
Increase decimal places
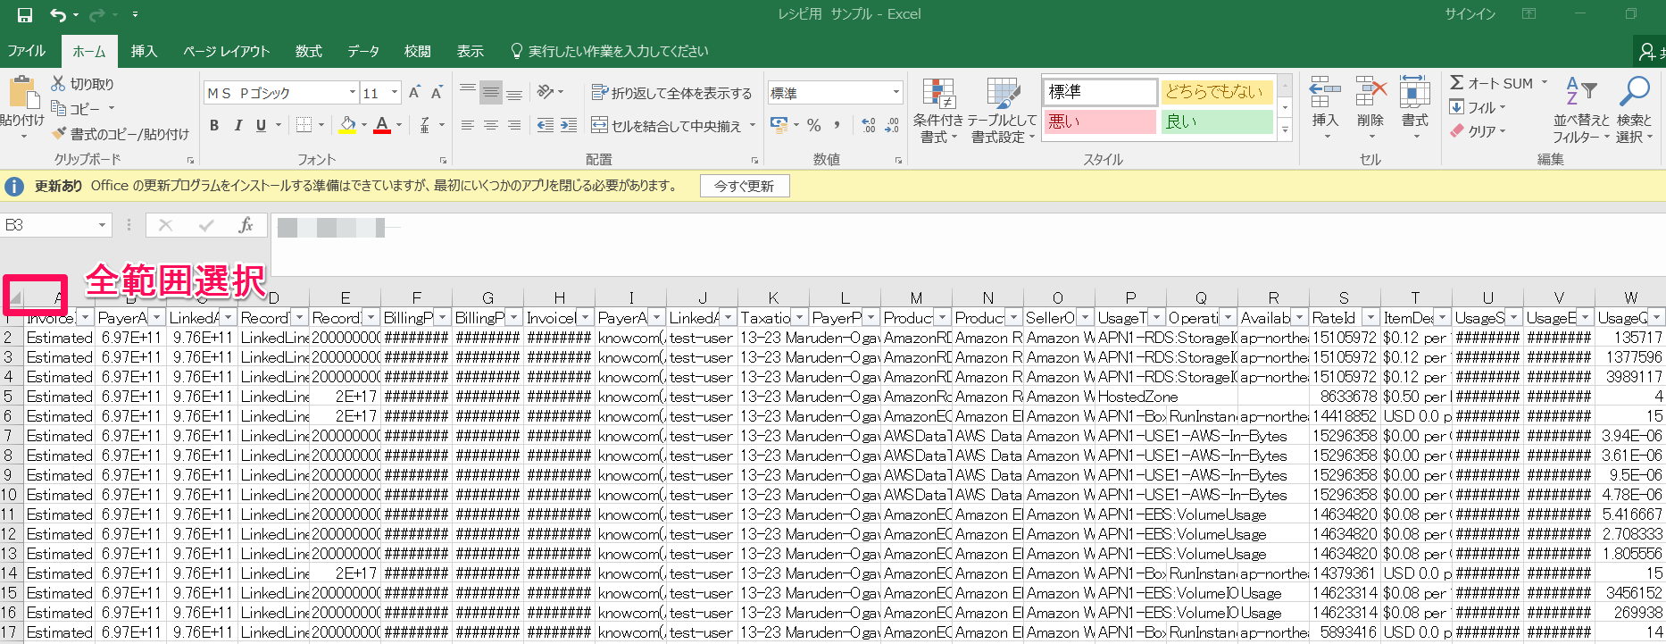click(x=869, y=125)
